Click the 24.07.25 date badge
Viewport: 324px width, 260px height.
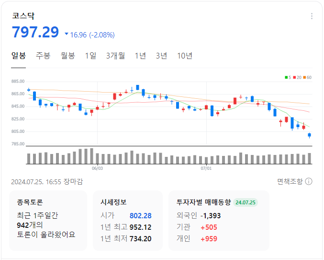[x=246, y=202]
